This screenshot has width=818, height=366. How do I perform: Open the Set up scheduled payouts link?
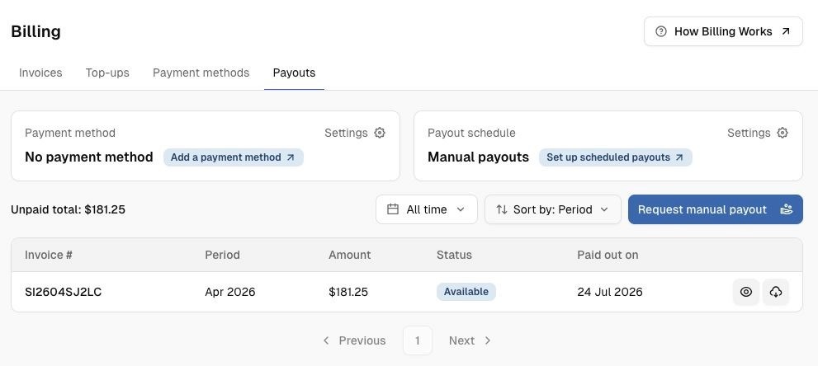[616, 157]
